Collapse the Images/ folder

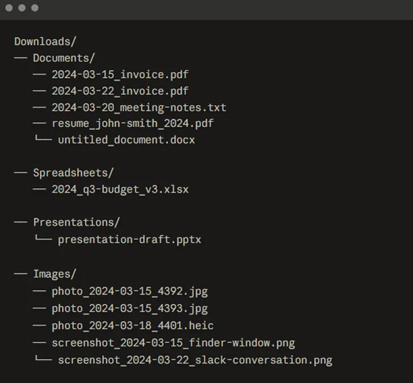coord(54,274)
